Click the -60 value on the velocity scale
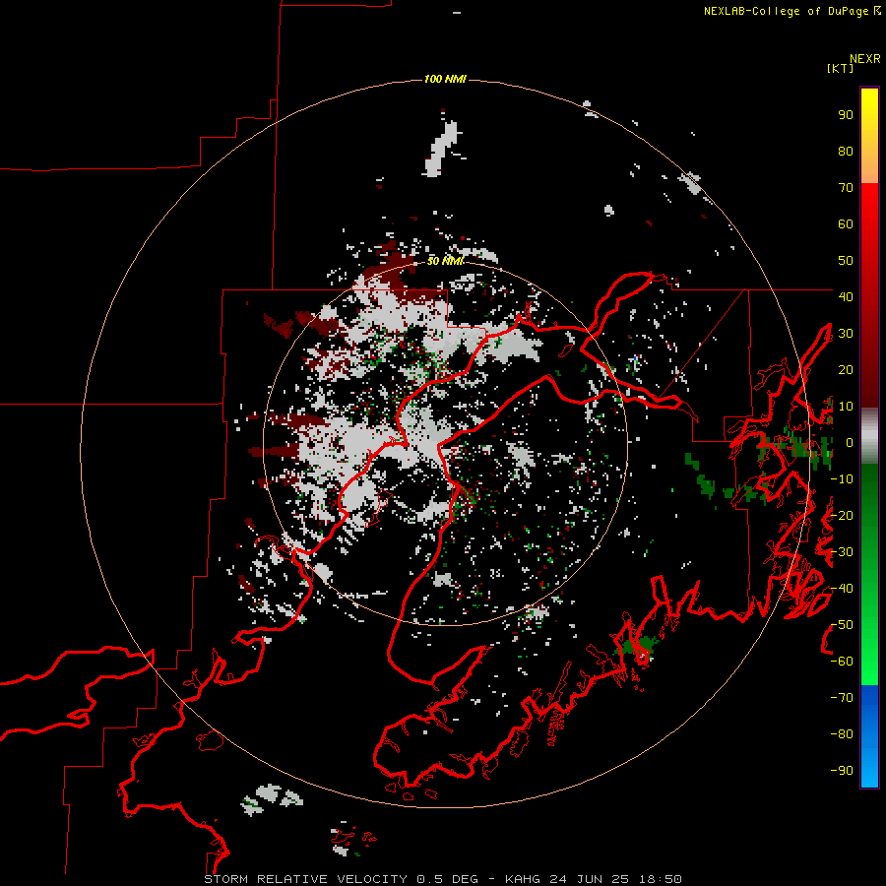The width and height of the screenshot is (886, 886). coord(842,662)
